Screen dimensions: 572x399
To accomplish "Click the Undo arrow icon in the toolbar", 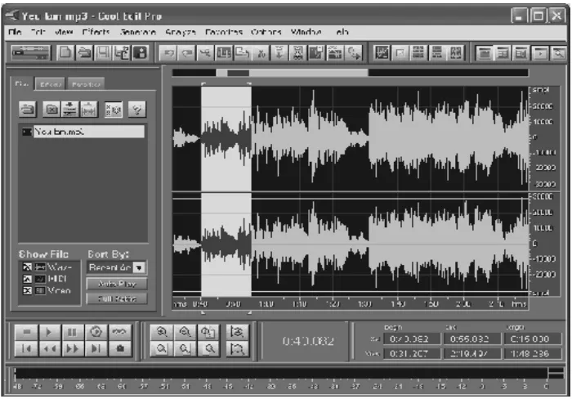I will point(168,53).
